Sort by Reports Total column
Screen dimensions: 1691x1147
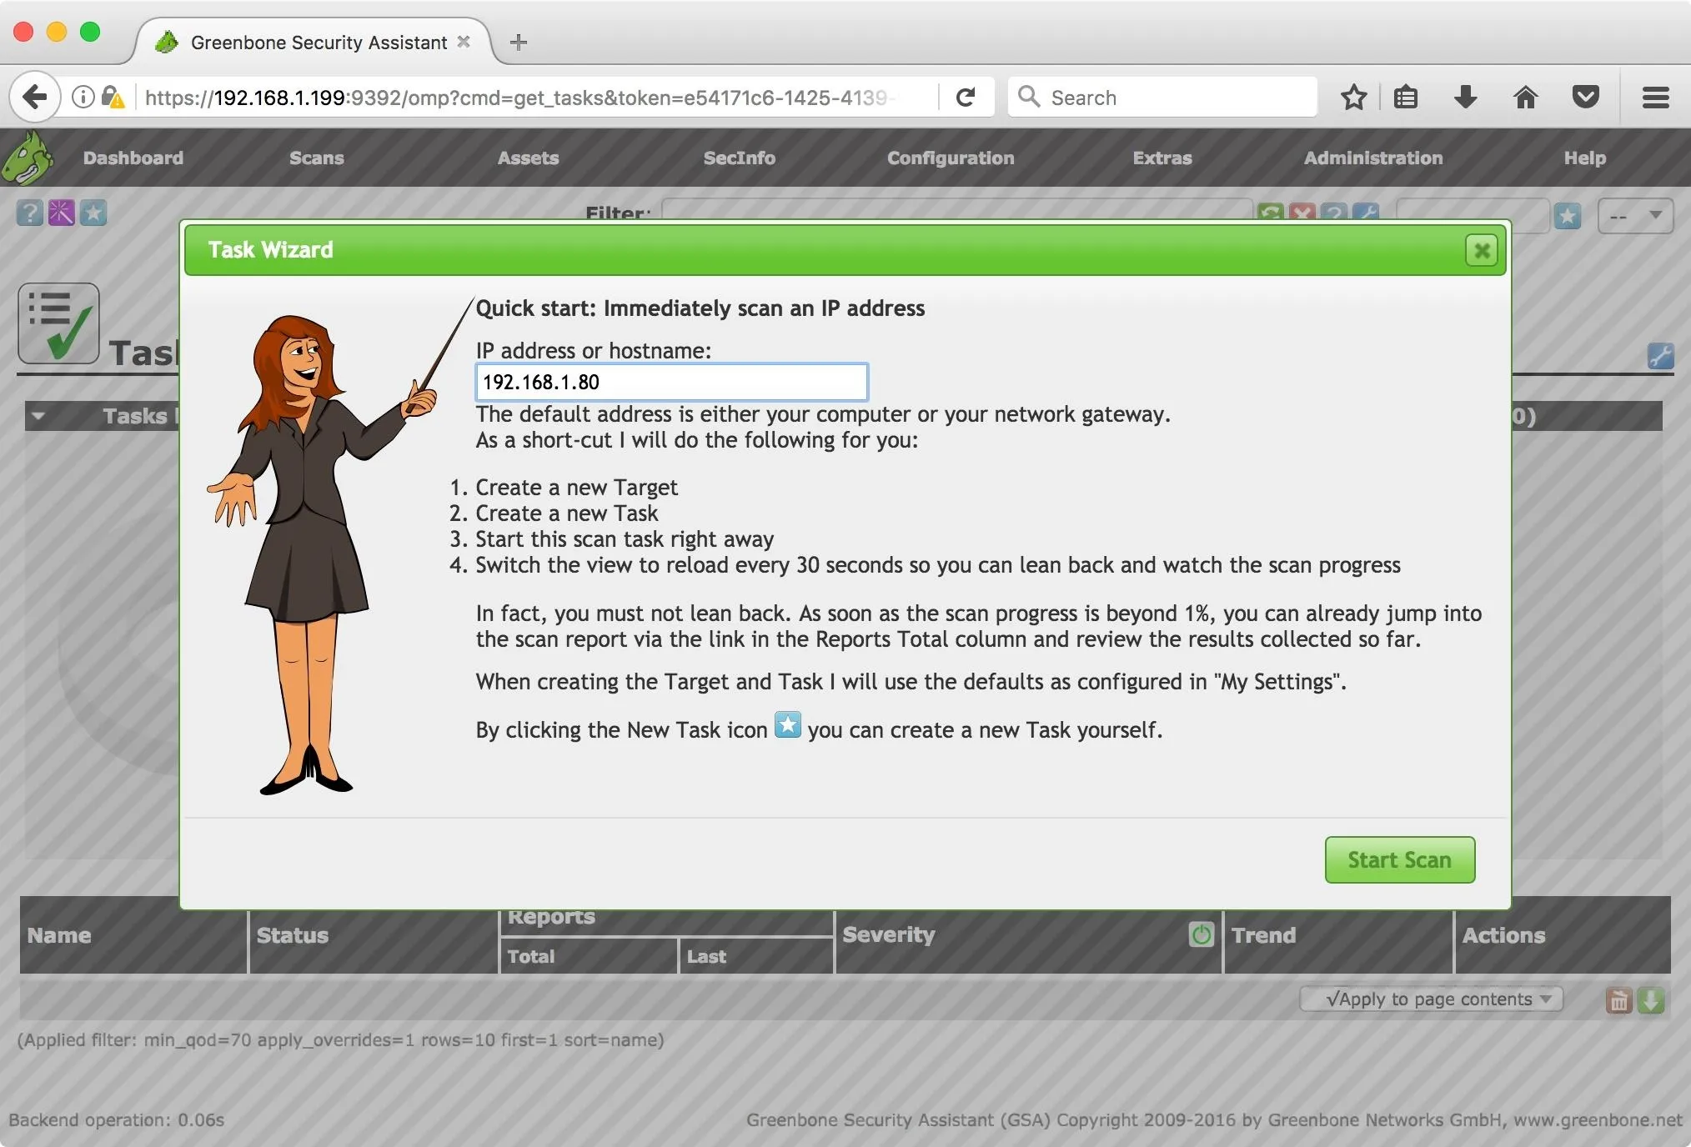(531, 956)
